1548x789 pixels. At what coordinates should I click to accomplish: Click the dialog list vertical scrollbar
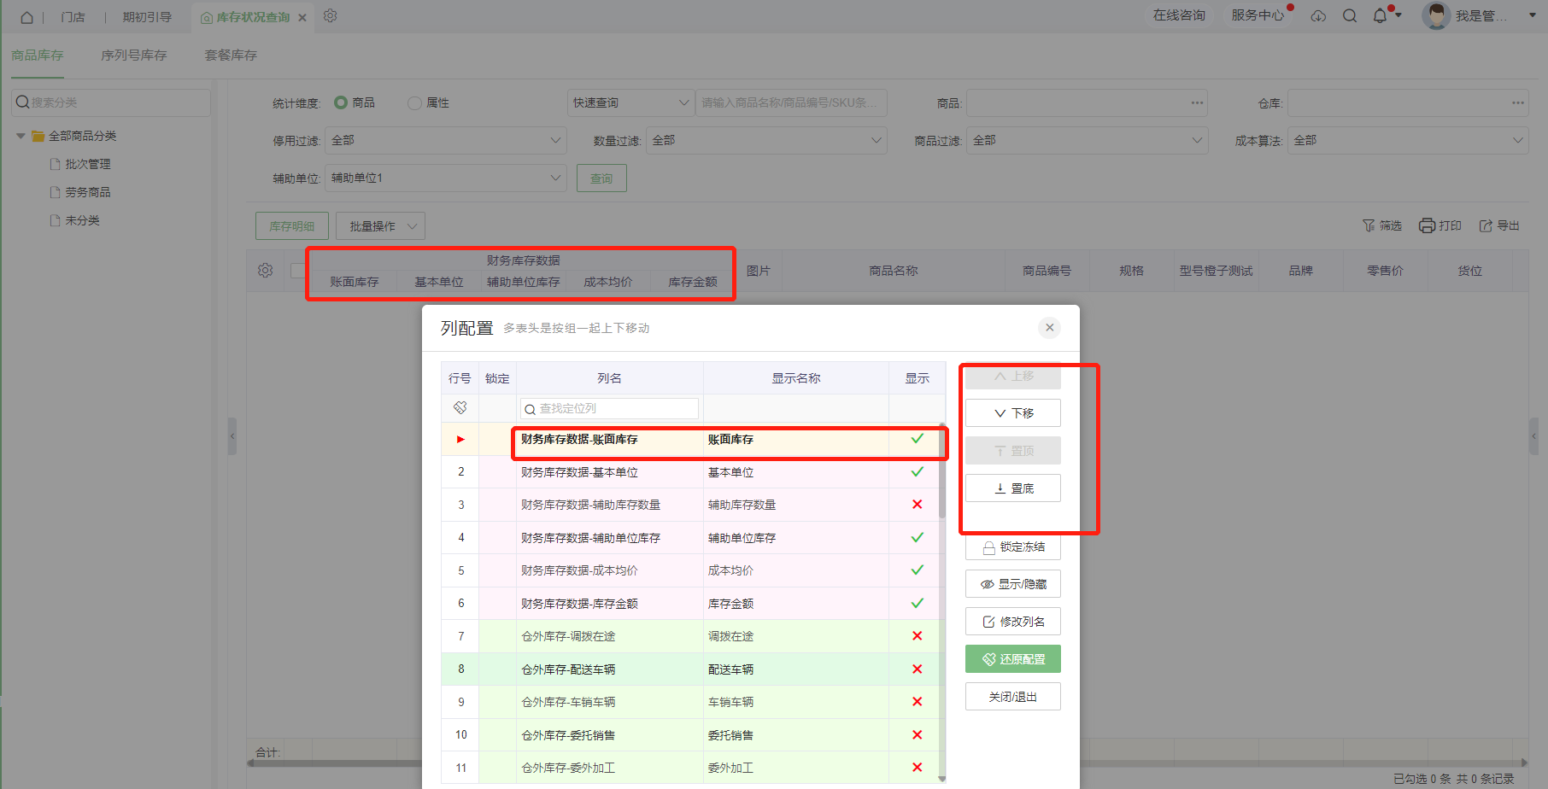942,471
